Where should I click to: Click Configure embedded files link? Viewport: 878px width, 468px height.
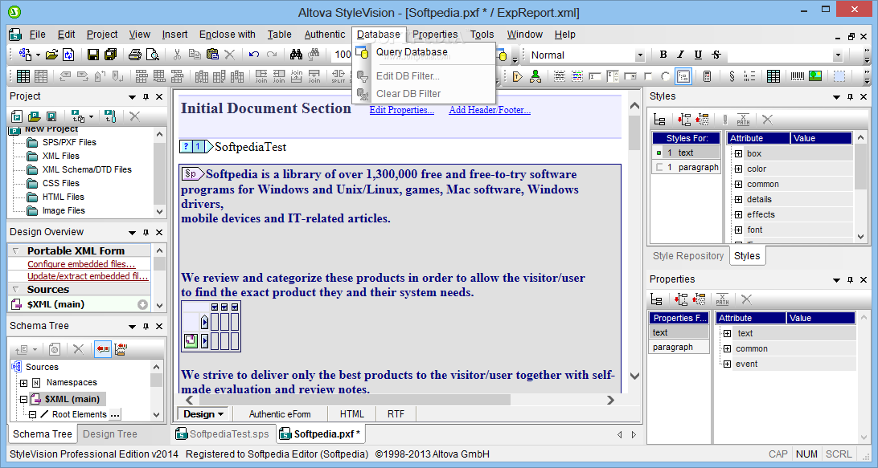(x=81, y=264)
